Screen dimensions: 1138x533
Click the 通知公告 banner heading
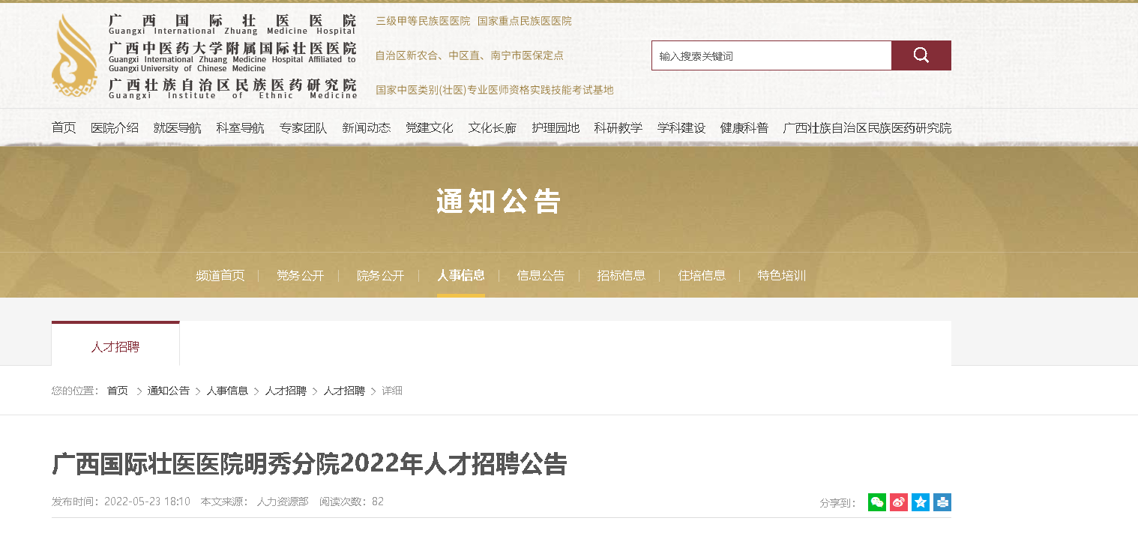tap(499, 202)
